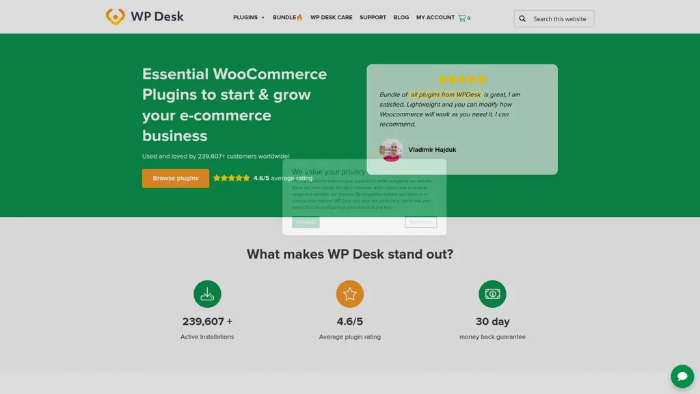Click the money back guarantee icon
This screenshot has height=394, width=700.
492,294
